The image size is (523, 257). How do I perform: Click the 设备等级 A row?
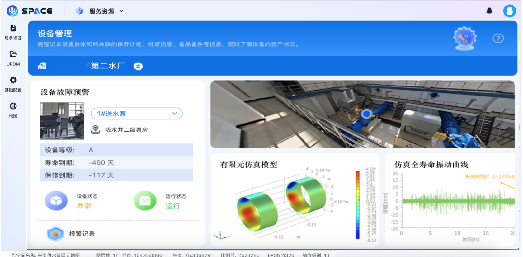(116, 150)
